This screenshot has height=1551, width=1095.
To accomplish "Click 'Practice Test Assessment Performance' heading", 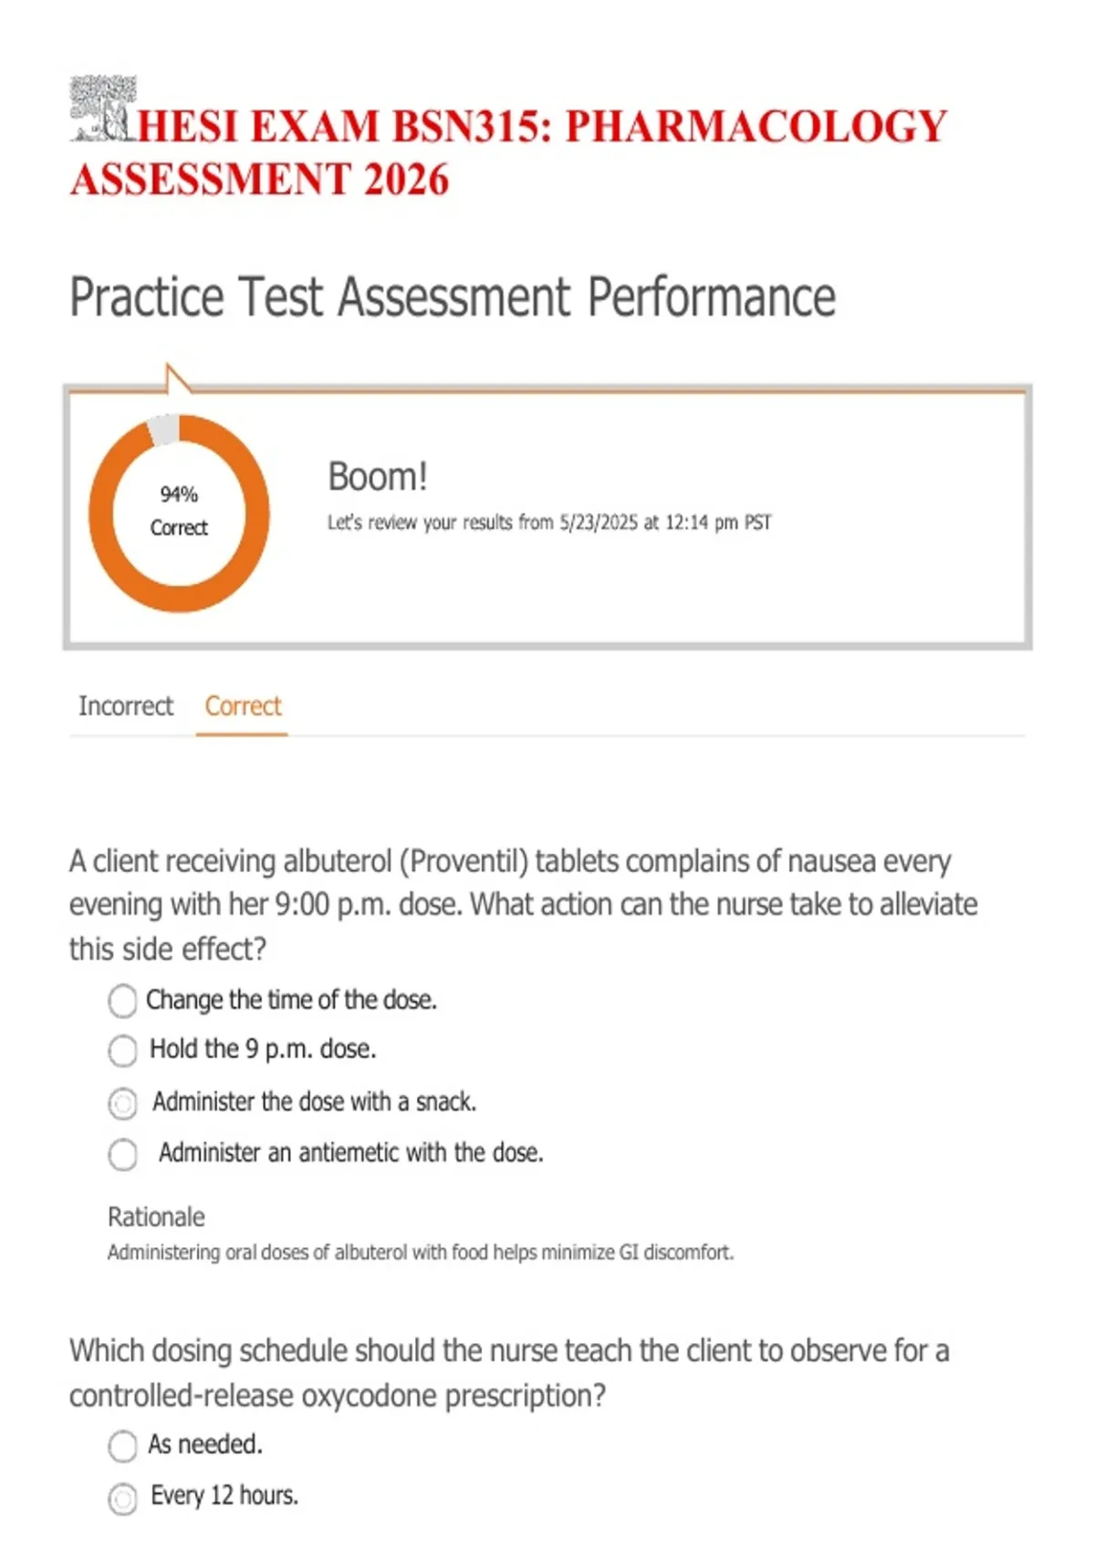I will pyautogui.click(x=453, y=297).
